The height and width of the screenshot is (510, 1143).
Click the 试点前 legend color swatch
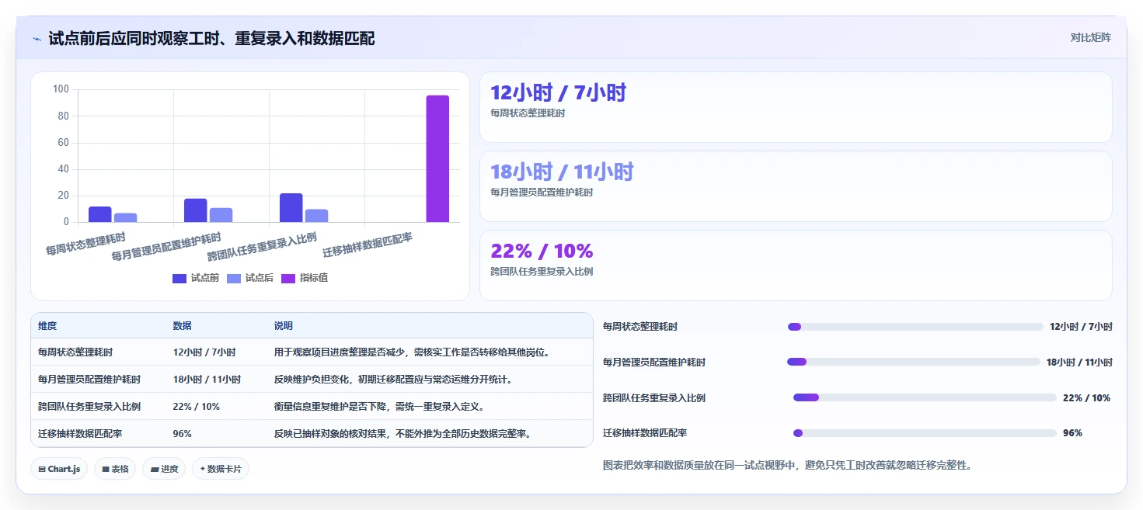pos(179,279)
